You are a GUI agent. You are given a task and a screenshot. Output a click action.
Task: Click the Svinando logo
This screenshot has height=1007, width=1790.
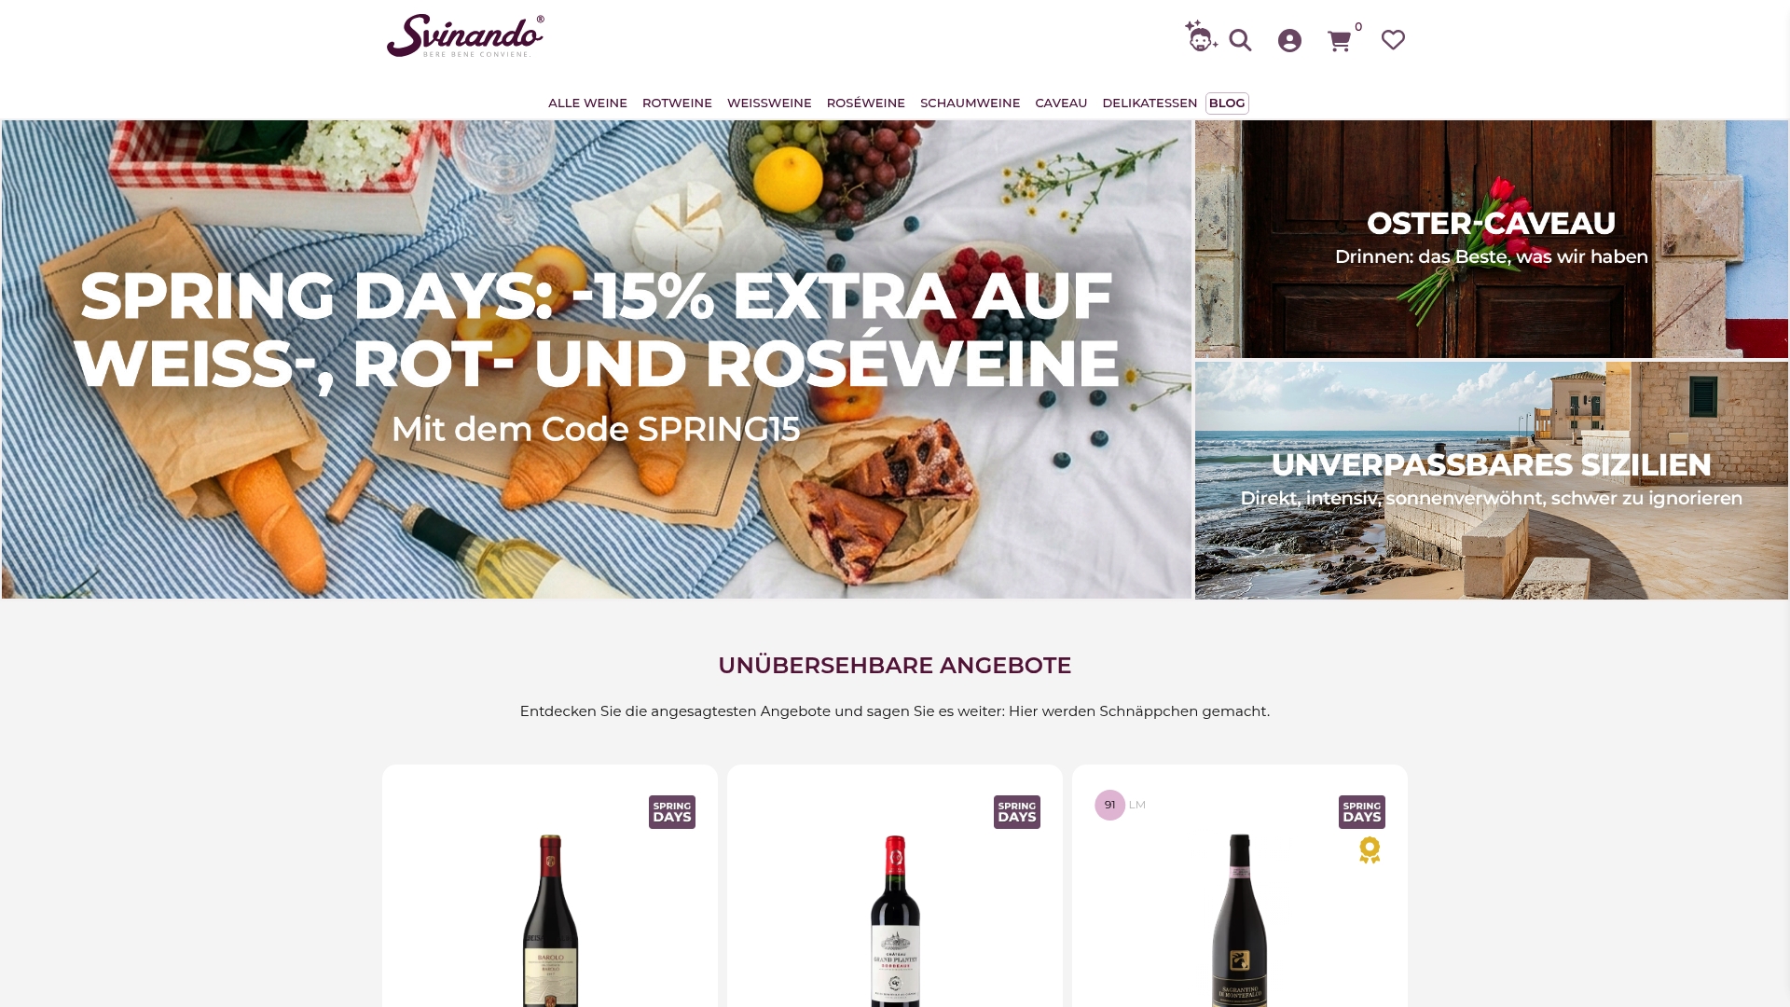coord(465,35)
